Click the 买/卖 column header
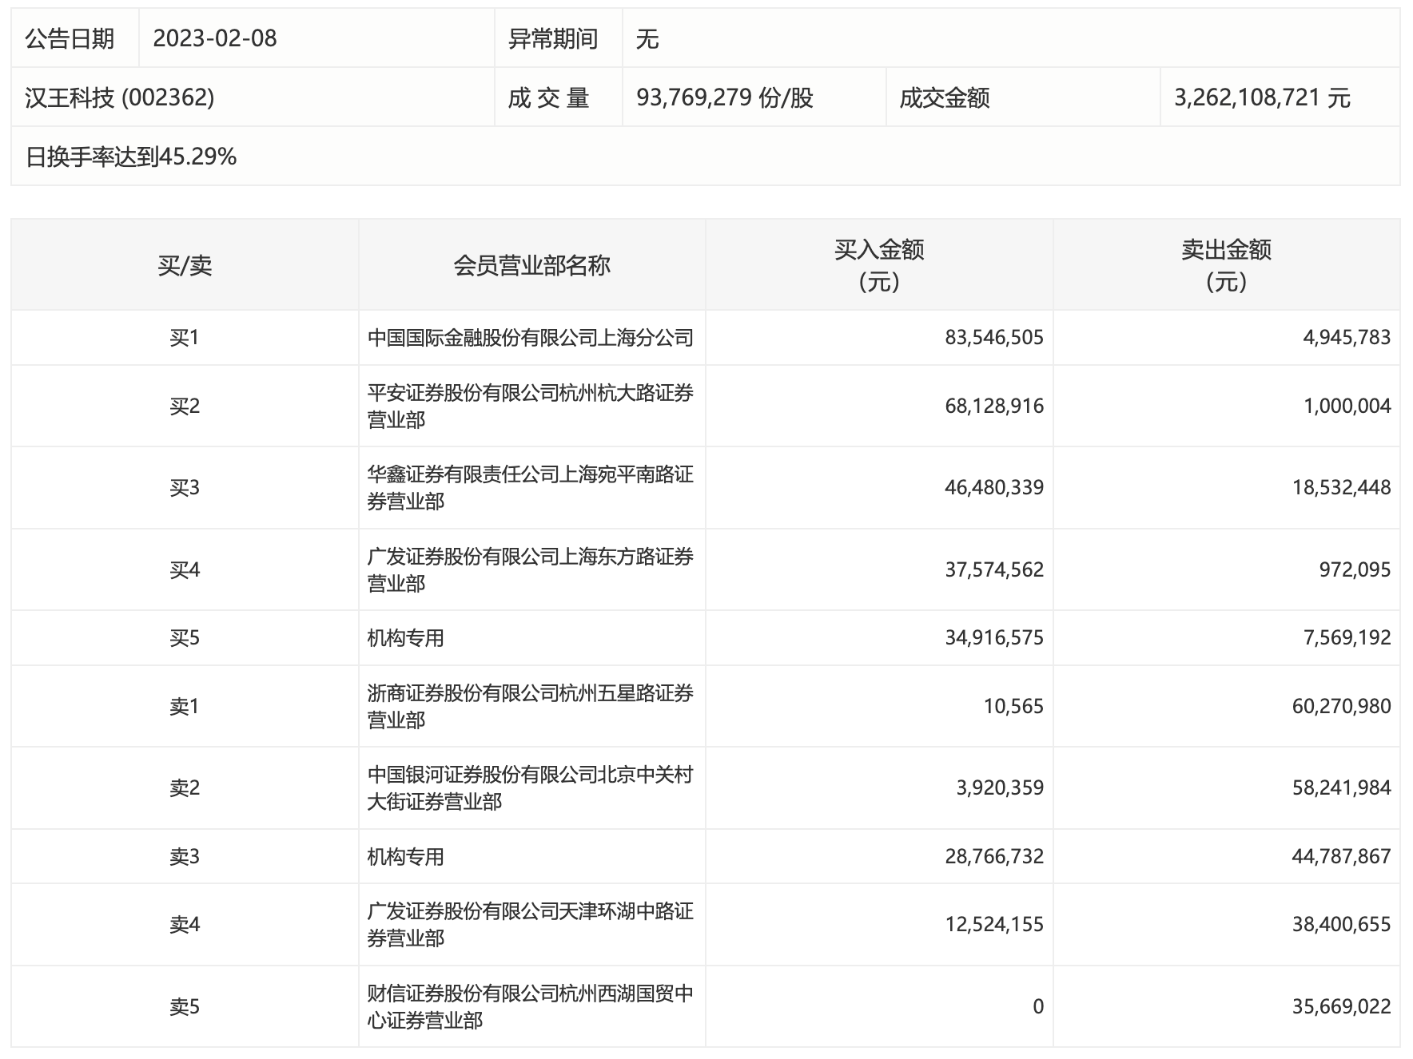 tap(185, 265)
